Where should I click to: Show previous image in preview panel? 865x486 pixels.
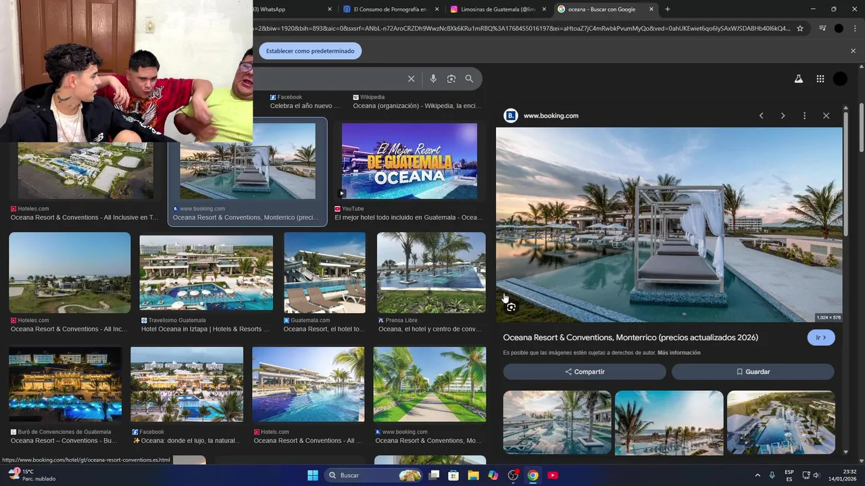tap(761, 115)
